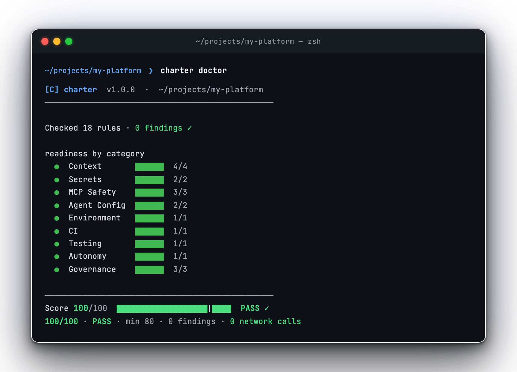The height and width of the screenshot is (372, 517).
Task: Click the gray '0 findings' on bottom line
Action: [192, 321]
